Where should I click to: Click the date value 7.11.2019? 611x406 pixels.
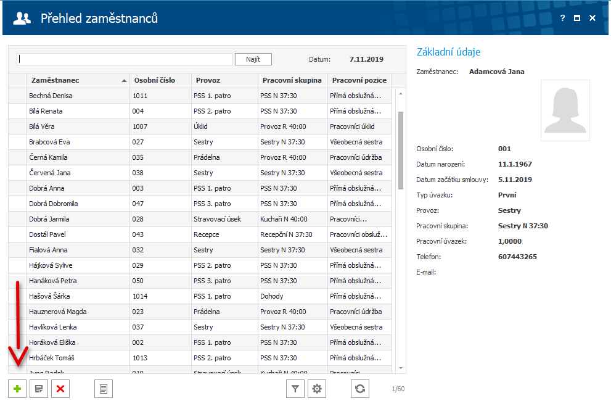pyautogui.click(x=366, y=59)
